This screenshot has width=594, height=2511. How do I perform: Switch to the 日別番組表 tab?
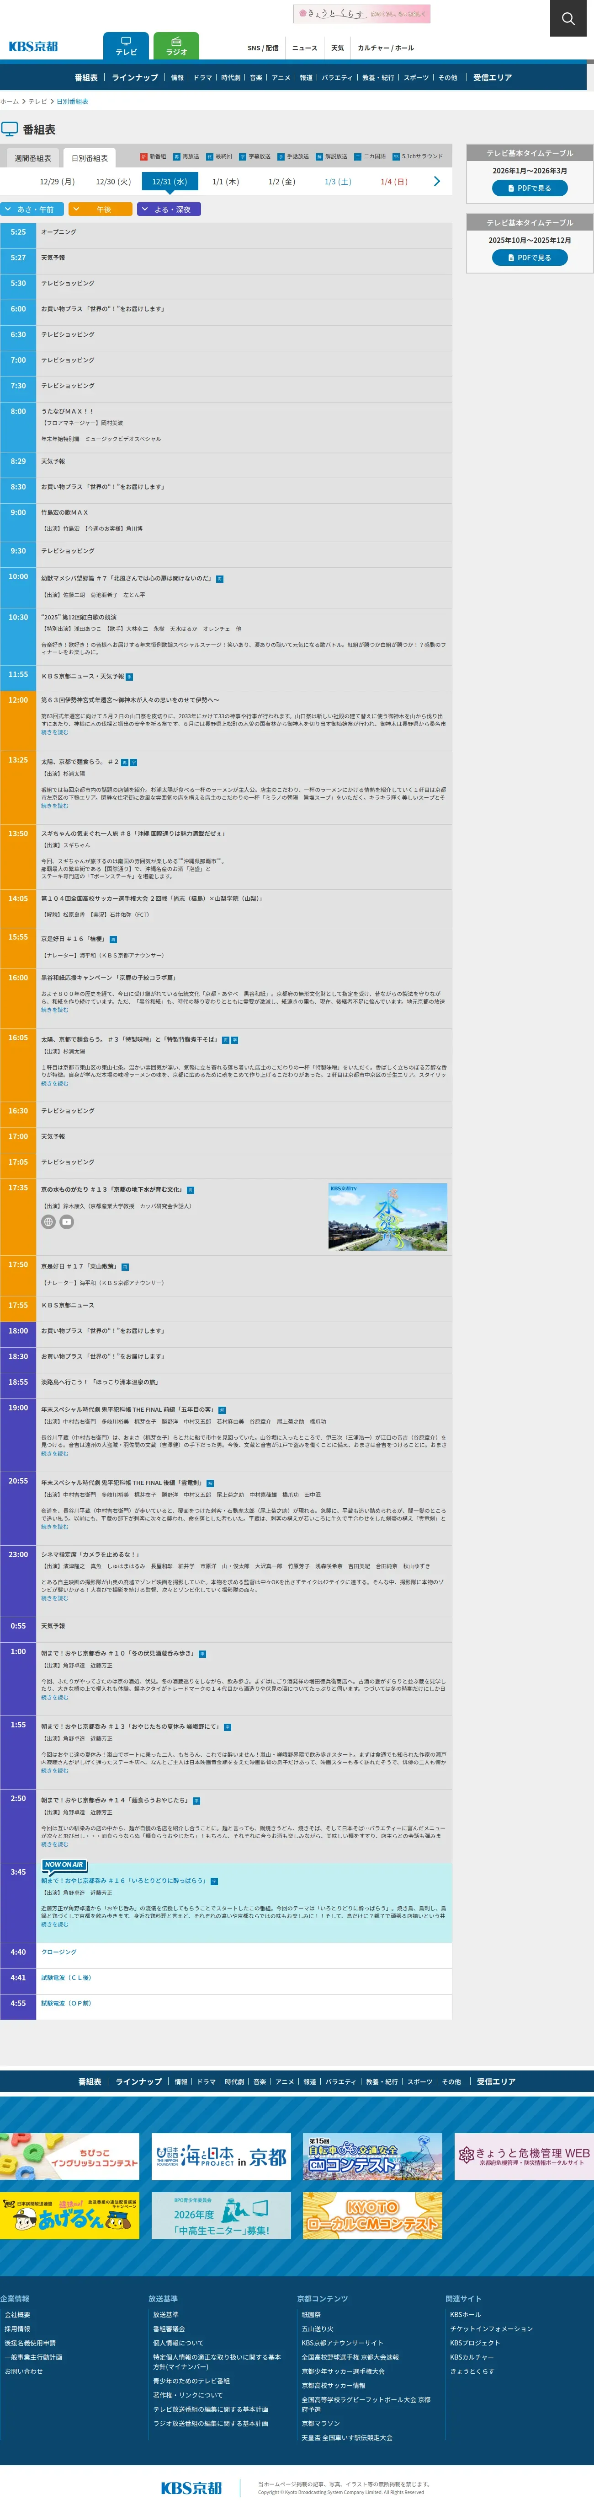(90, 158)
